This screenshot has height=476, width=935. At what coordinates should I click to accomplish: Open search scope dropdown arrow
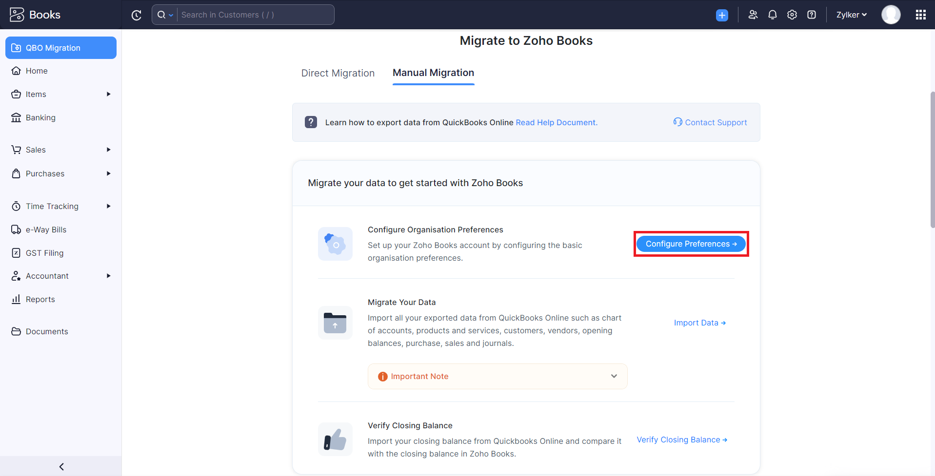(x=171, y=15)
